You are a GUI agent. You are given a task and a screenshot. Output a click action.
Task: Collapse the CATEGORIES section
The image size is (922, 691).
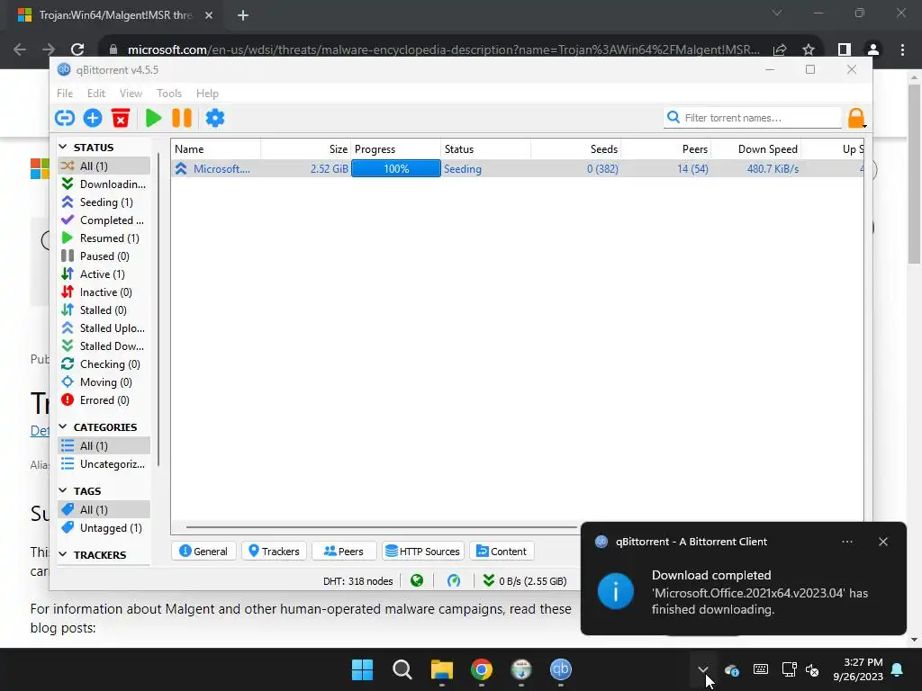[x=63, y=426]
